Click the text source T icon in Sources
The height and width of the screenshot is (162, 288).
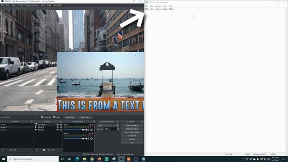click(x=36, y=125)
